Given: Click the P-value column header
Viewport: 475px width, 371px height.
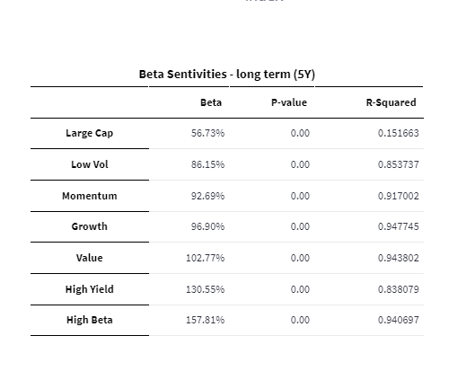Looking at the screenshot, I should click(x=289, y=102).
